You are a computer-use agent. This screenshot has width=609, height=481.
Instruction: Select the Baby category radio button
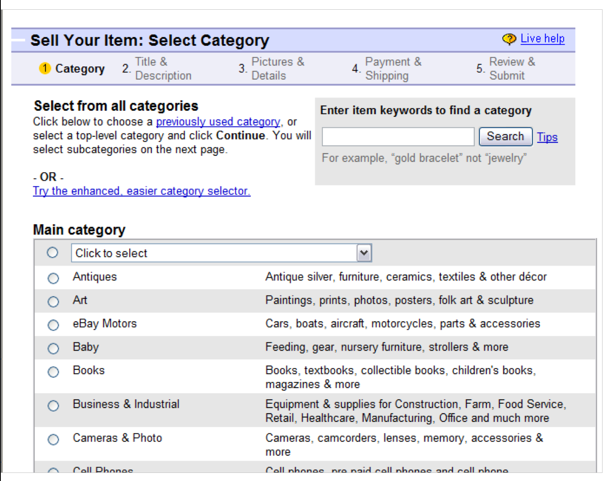tap(53, 349)
